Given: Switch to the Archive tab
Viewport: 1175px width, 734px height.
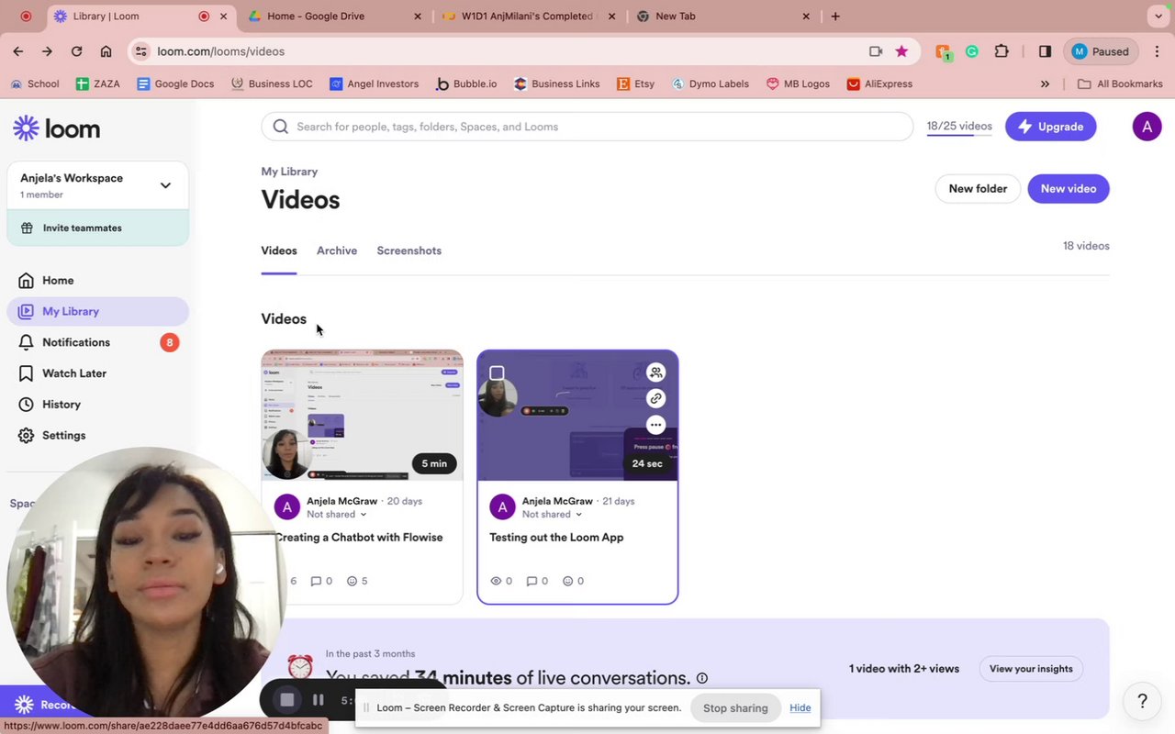Looking at the screenshot, I should [x=337, y=250].
